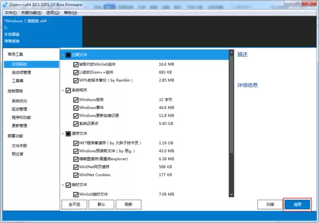Open 文件关联 in the sidebar
Image resolution: width=319 pixels, height=223 pixels.
19,146
